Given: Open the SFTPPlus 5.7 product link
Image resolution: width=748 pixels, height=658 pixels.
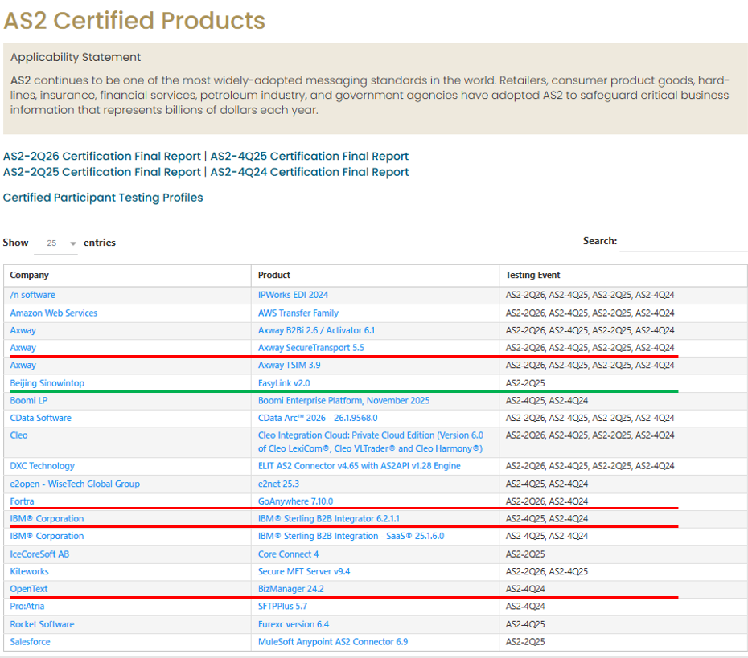Looking at the screenshot, I should (x=282, y=606).
